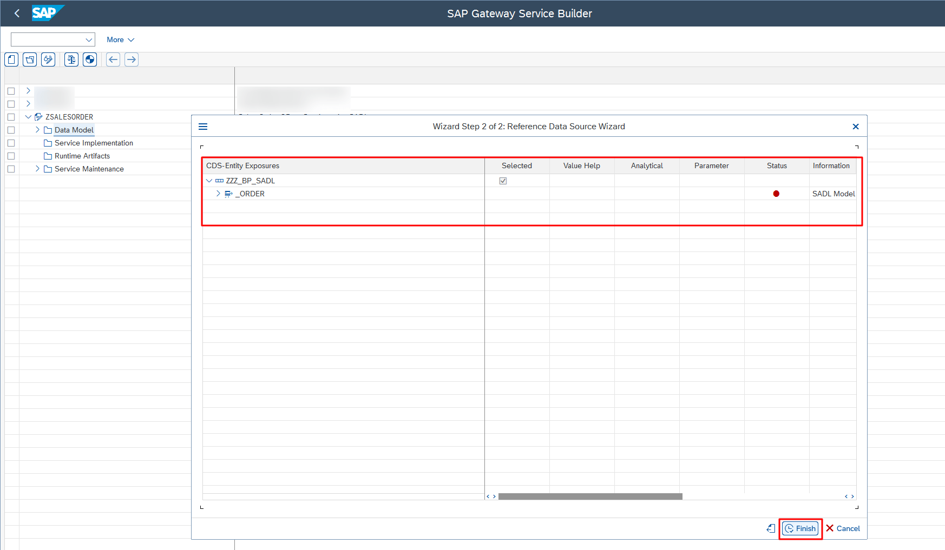Click the Runtime Artifacts folder icon
The height and width of the screenshot is (550, 945).
[48, 156]
